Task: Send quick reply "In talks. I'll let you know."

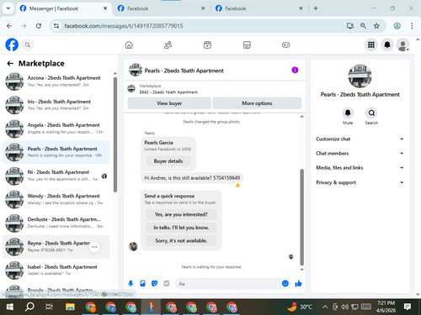Action: [x=181, y=228]
